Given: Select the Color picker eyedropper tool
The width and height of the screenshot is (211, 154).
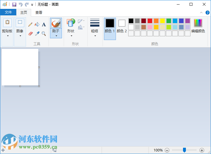Looking at the screenshot, I should coord(37,33).
